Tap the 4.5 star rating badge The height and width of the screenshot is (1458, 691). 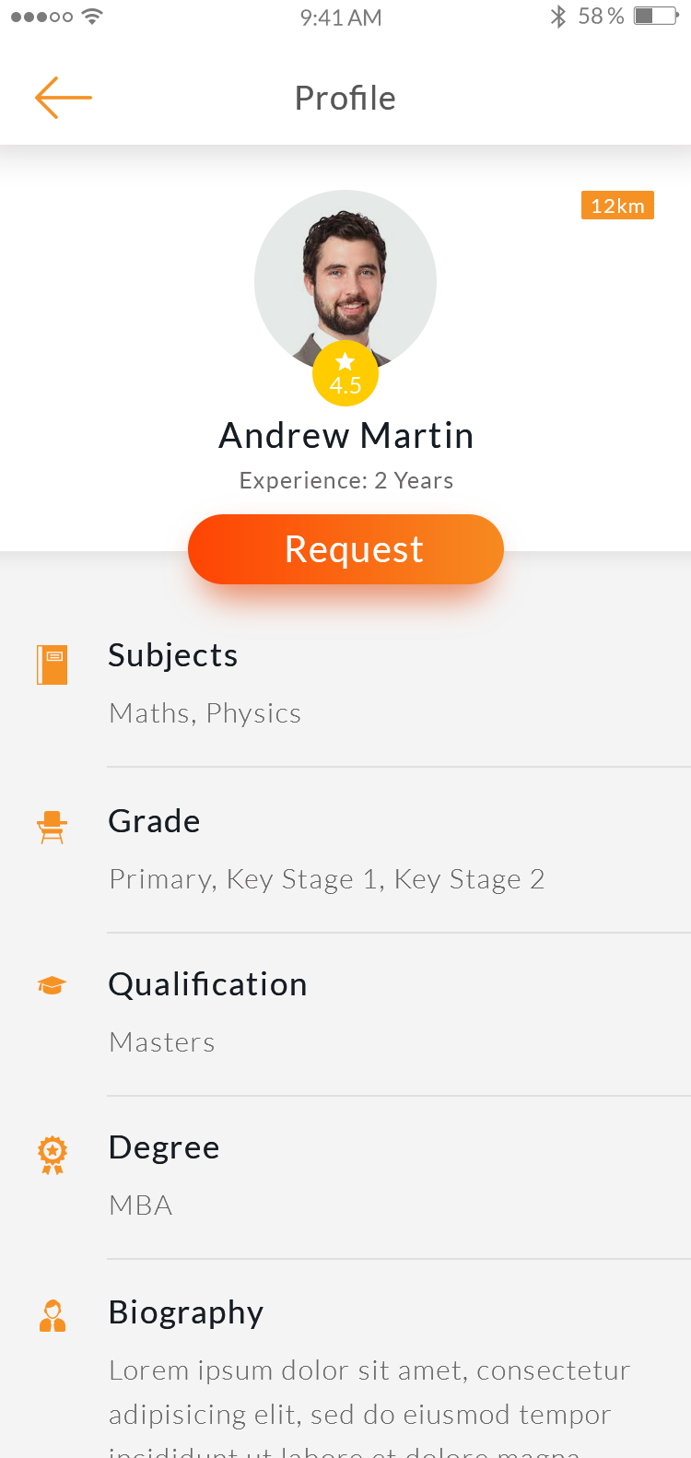[345, 374]
